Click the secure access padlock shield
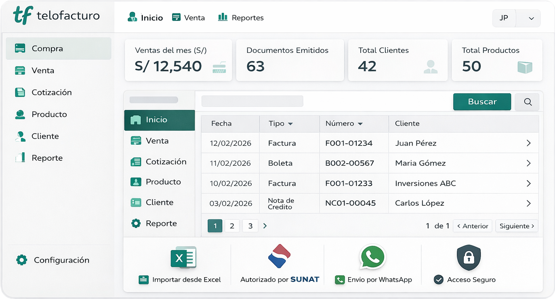 469,258
